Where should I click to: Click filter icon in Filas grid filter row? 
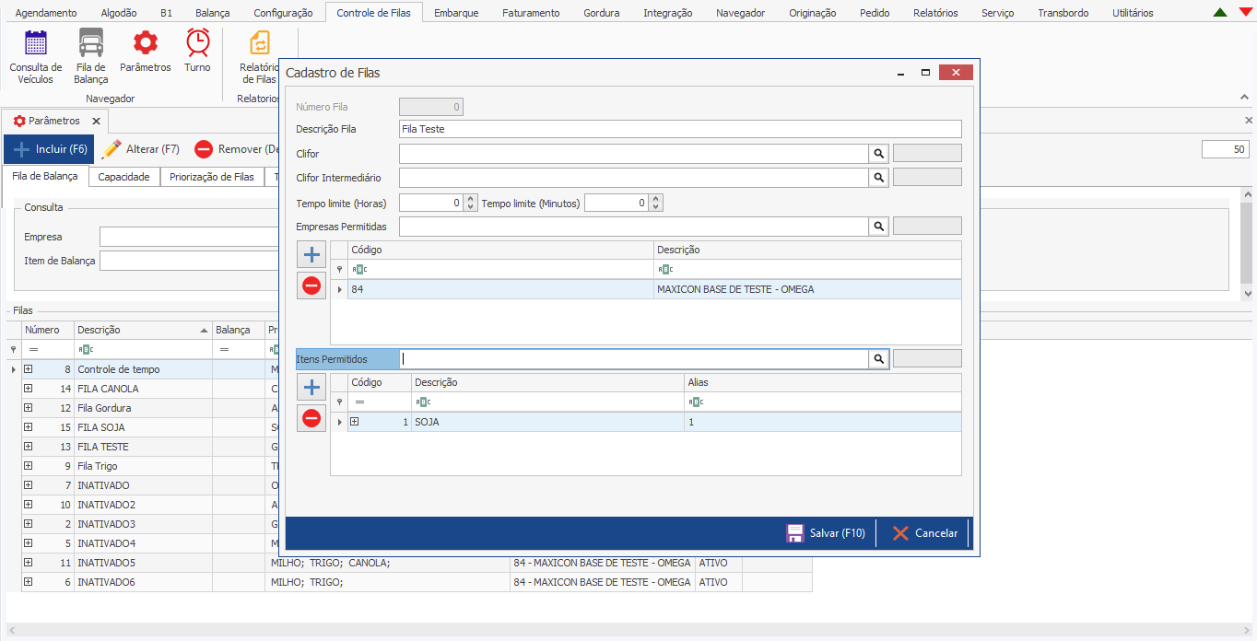(13, 350)
